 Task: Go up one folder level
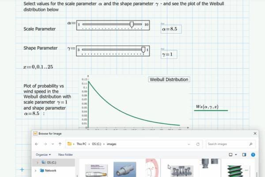tap(60, 144)
